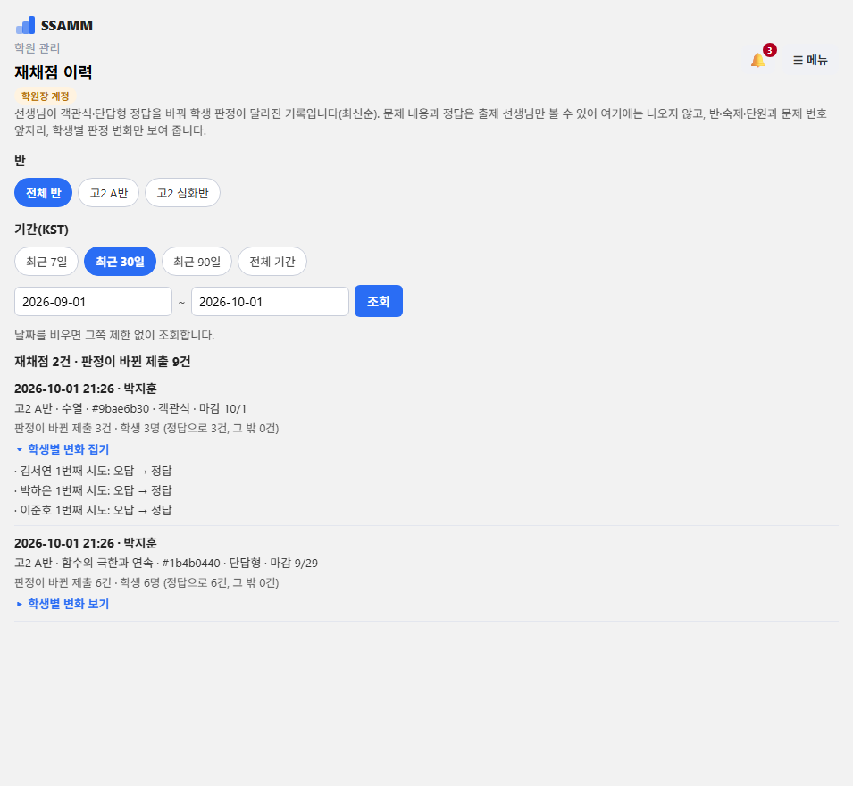The image size is (853, 786).
Task: Click the end date field 2026-10-01
Action: (x=270, y=301)
